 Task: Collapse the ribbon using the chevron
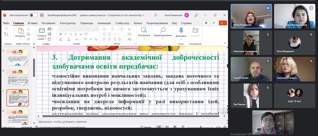coord(225,44)
